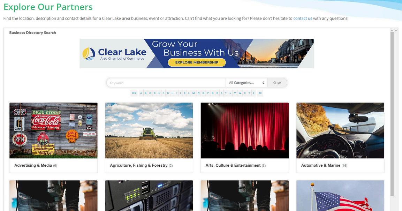Image resolution: width=402 pixels, height=211 pixels.
Task: Follow the contact us link
Action: coord(303,18)
